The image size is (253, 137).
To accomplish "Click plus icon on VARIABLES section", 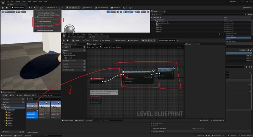I will pos(84,67).
